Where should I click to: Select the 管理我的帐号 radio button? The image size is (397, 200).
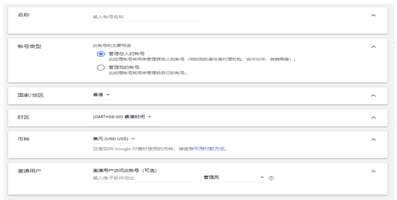click(100, 68)
